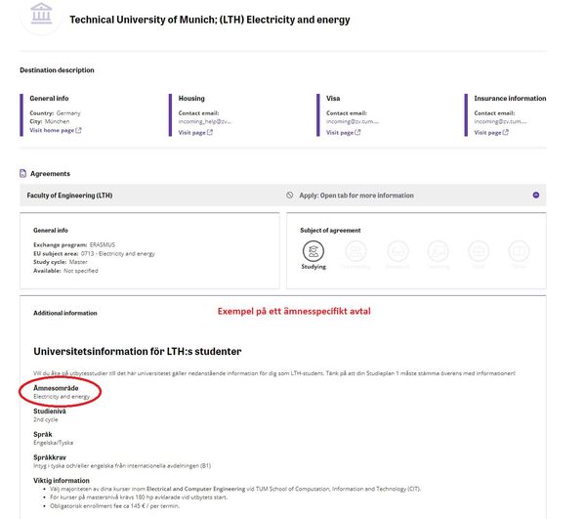Screen dimensions: 586x519
Task: Open Visit home page link
Action: pyautogui.click(x=56, y=130)
